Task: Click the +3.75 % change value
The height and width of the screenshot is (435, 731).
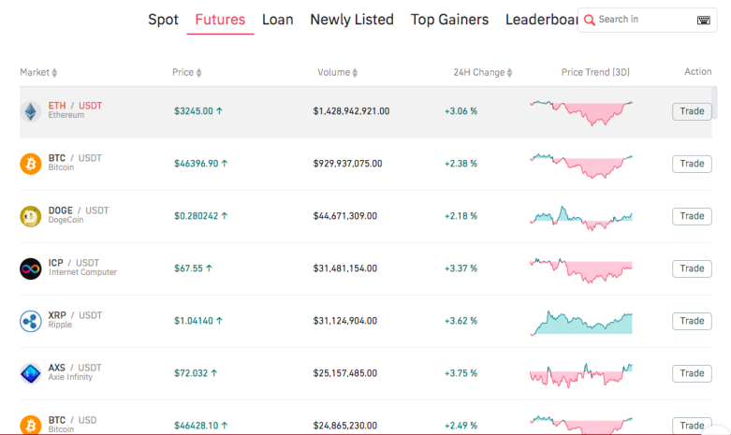Action: (461, 373)
